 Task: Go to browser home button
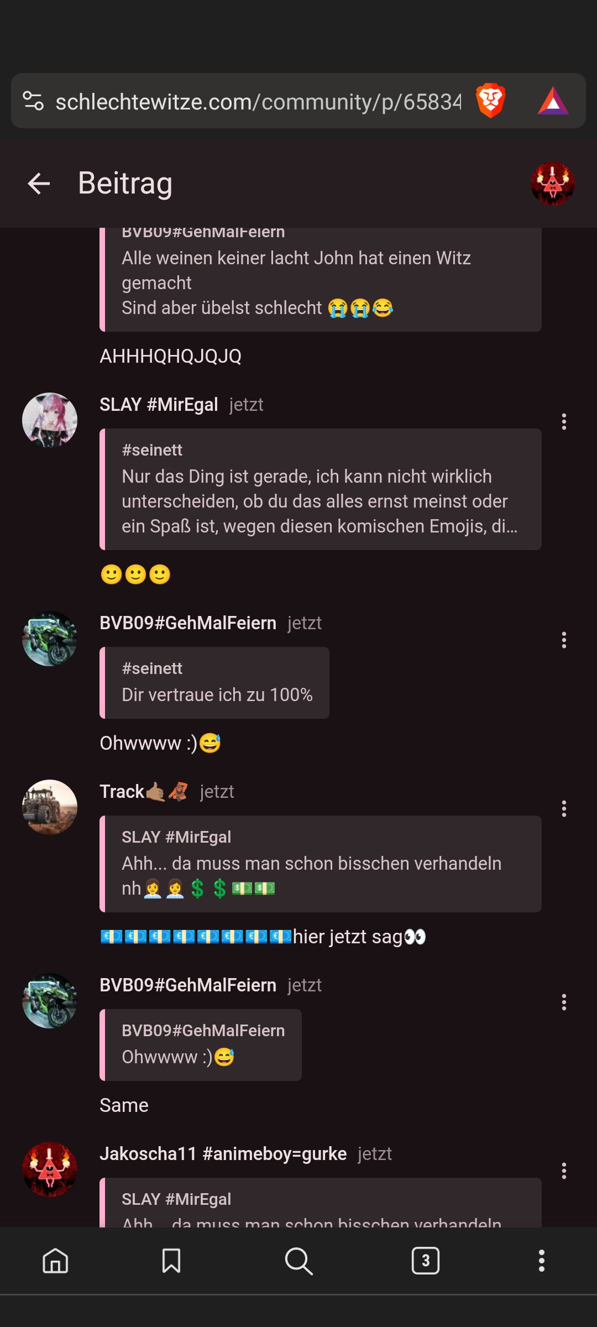(55, 1261)
